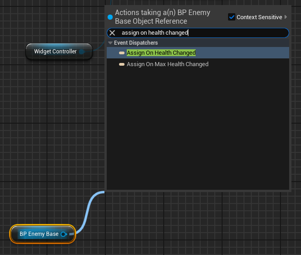Click the Actions taking BP Enemy Base title
301x255 pixels.
[162, 17]
